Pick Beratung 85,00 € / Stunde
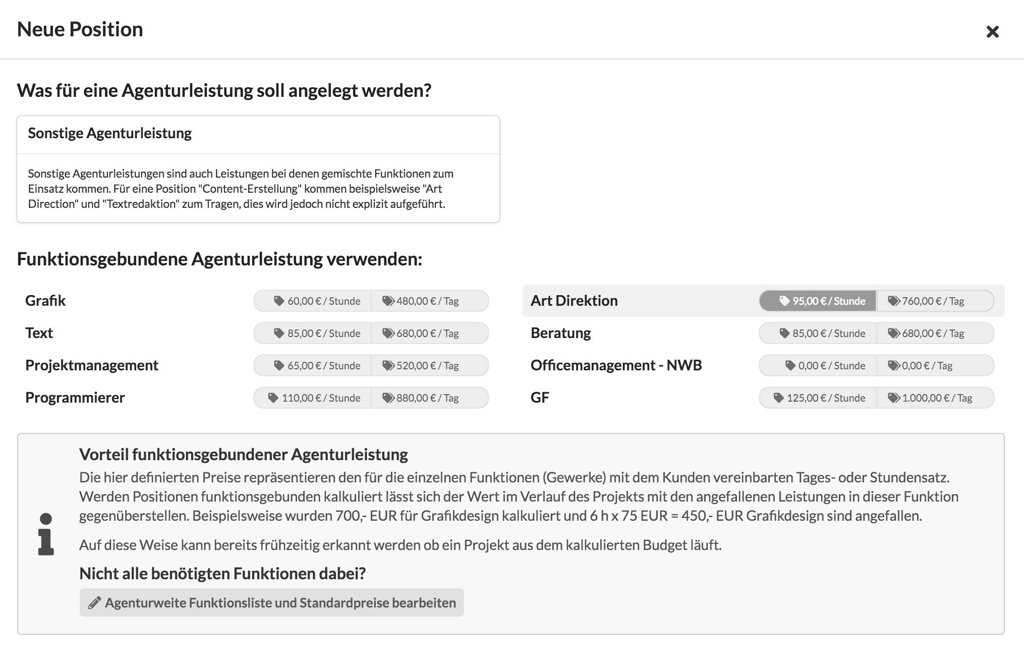 click(818, 333)
